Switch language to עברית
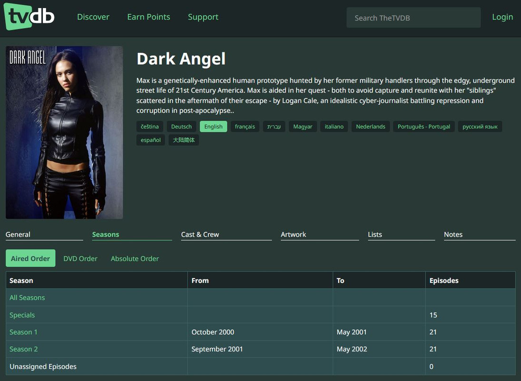This screenshot has height=381, width=521. (274, 127)
